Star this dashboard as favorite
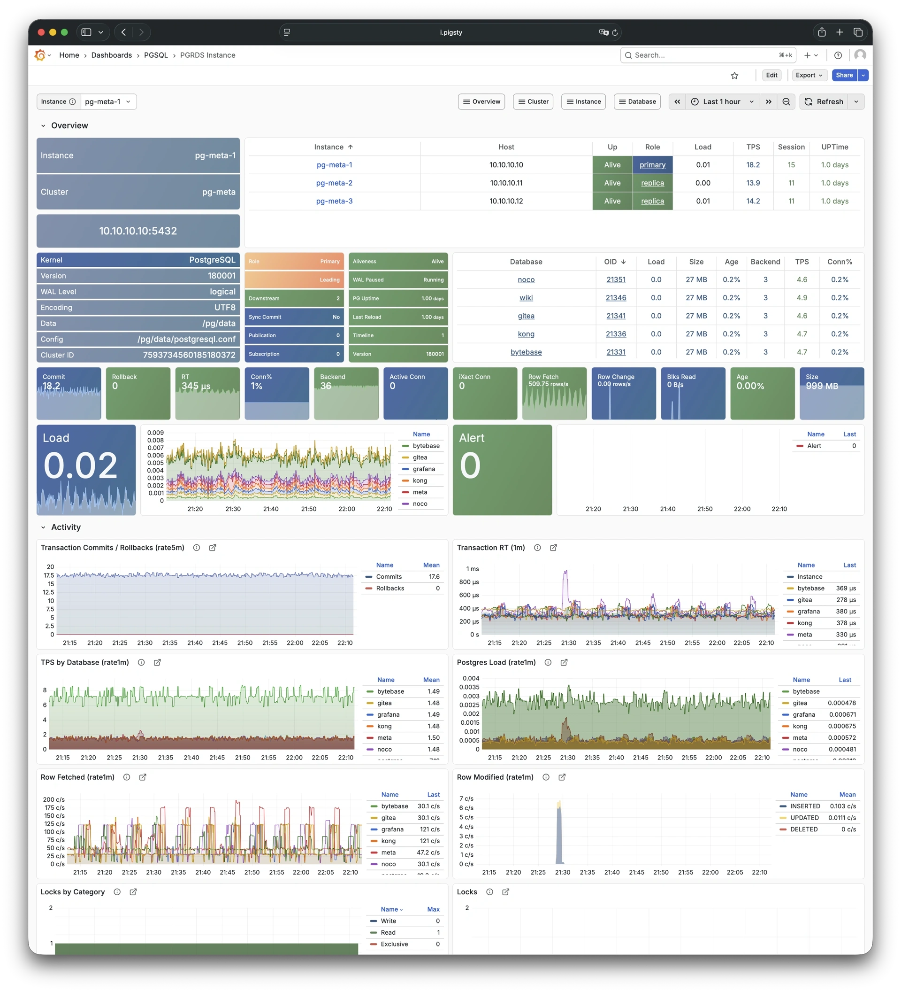This screenshot has width=901, height=992. point(734,75)
